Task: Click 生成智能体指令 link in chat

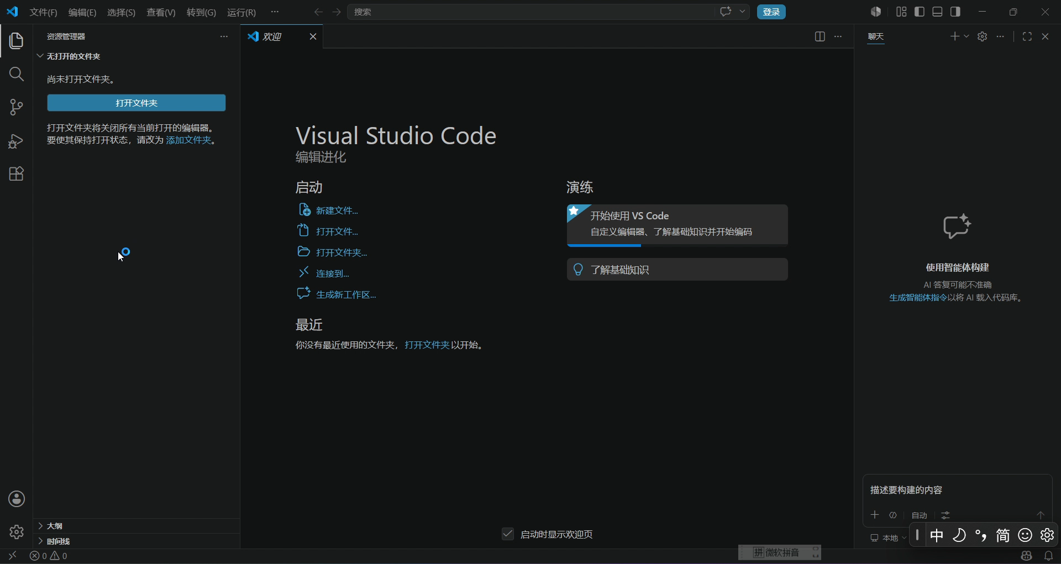Action: (x=918, y=297)
